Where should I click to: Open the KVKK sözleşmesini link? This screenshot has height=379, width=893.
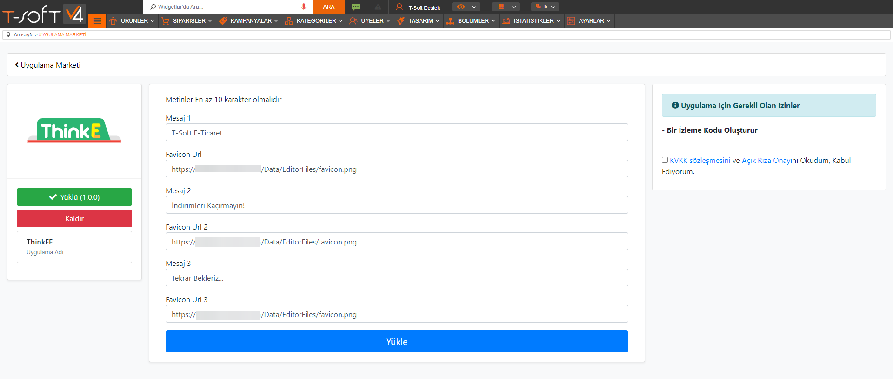[x=700, y=160]
